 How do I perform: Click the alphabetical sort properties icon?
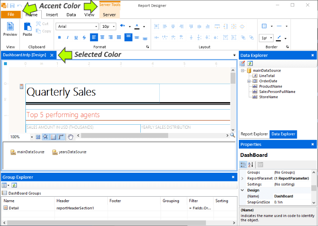pos(251,164)
